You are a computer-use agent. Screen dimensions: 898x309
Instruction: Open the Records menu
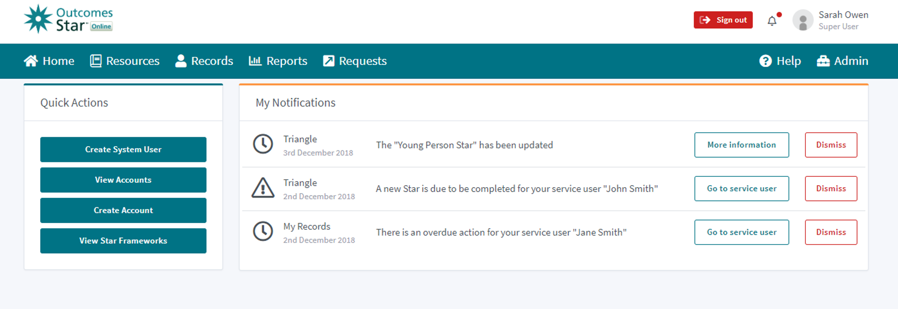click(x=204, y=61)
